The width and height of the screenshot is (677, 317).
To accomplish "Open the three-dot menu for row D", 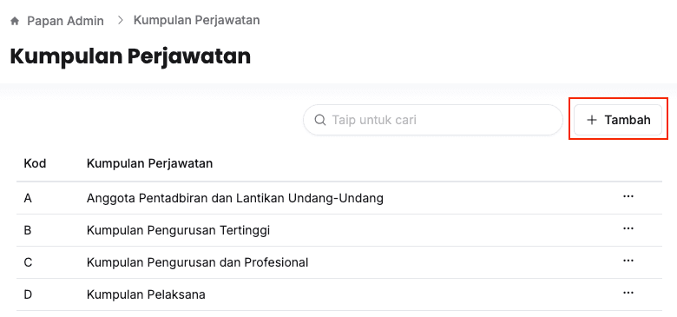I will click(628, 293).
